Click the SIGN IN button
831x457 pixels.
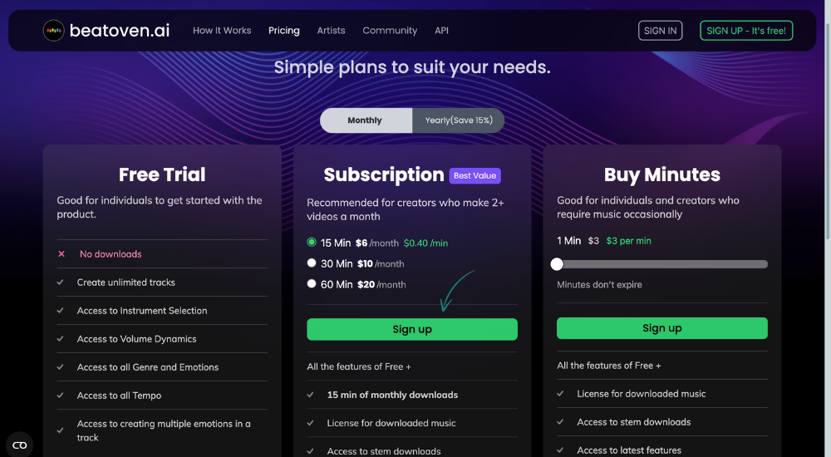pyautogui.click(x=660, y=31)
